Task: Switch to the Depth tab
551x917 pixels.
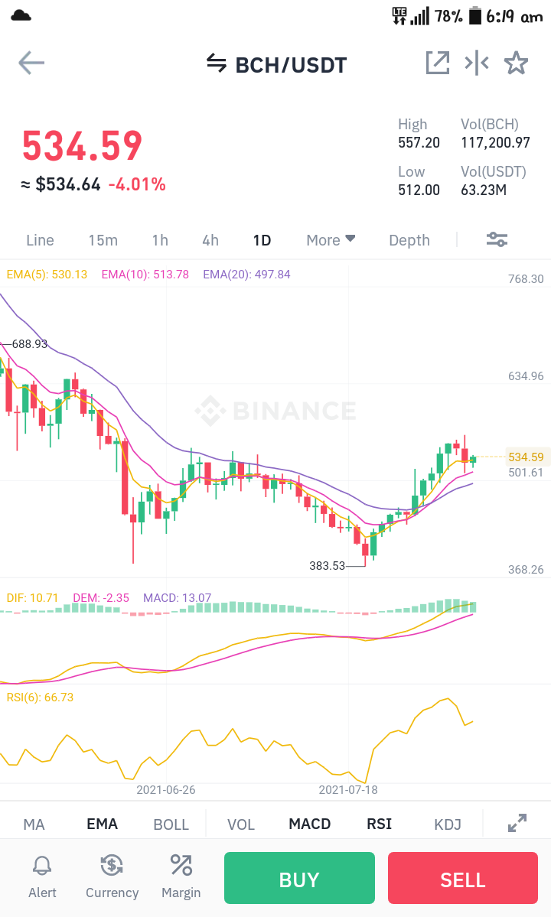Action: (x=409, y=240)
